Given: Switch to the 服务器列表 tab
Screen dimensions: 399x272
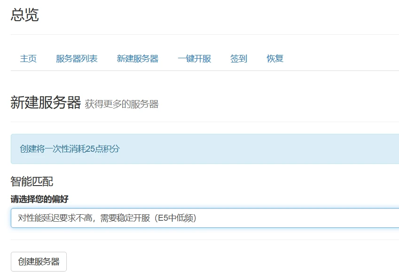Looking at the screenshot, I should 77,59.
